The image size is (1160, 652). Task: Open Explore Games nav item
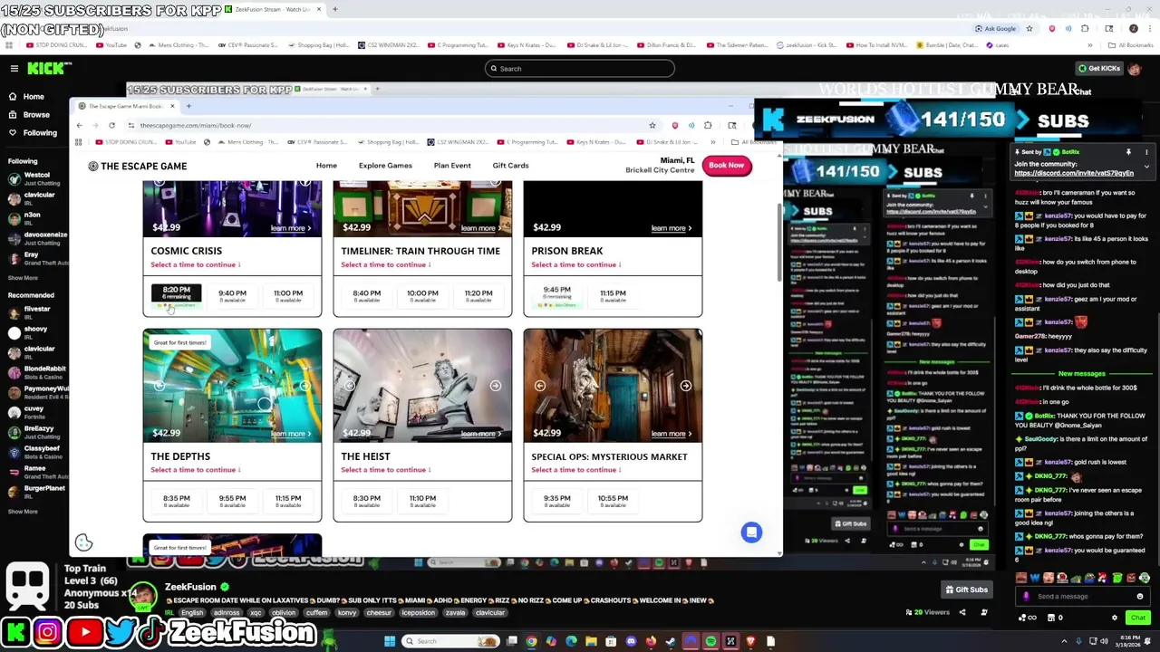pyautogui.click(x=385, y=166)
